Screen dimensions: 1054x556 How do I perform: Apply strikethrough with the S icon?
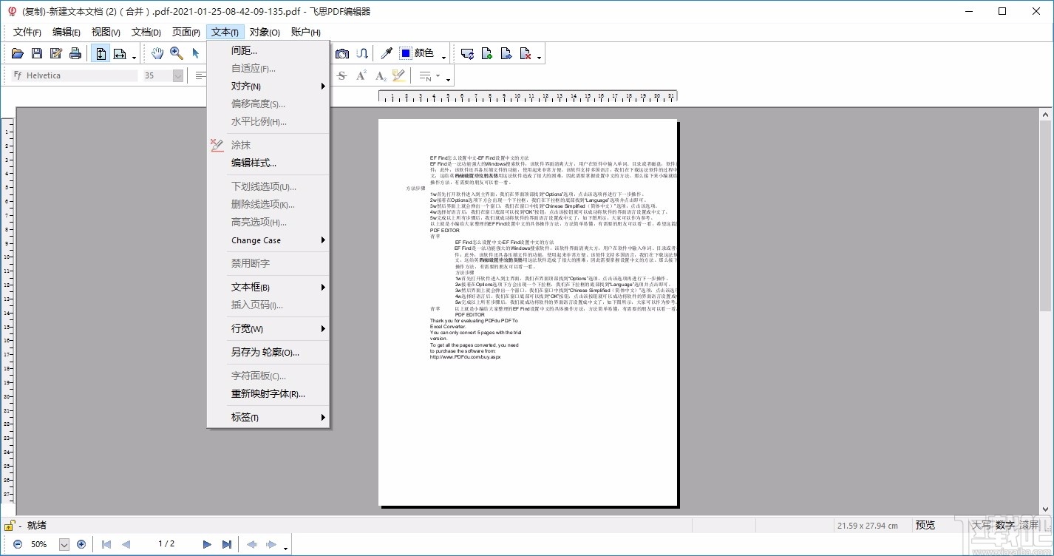point(341,75)
